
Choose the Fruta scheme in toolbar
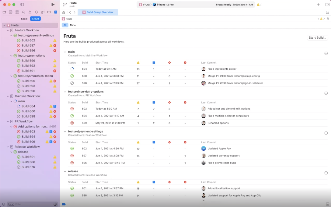click(x=145, y=5)
